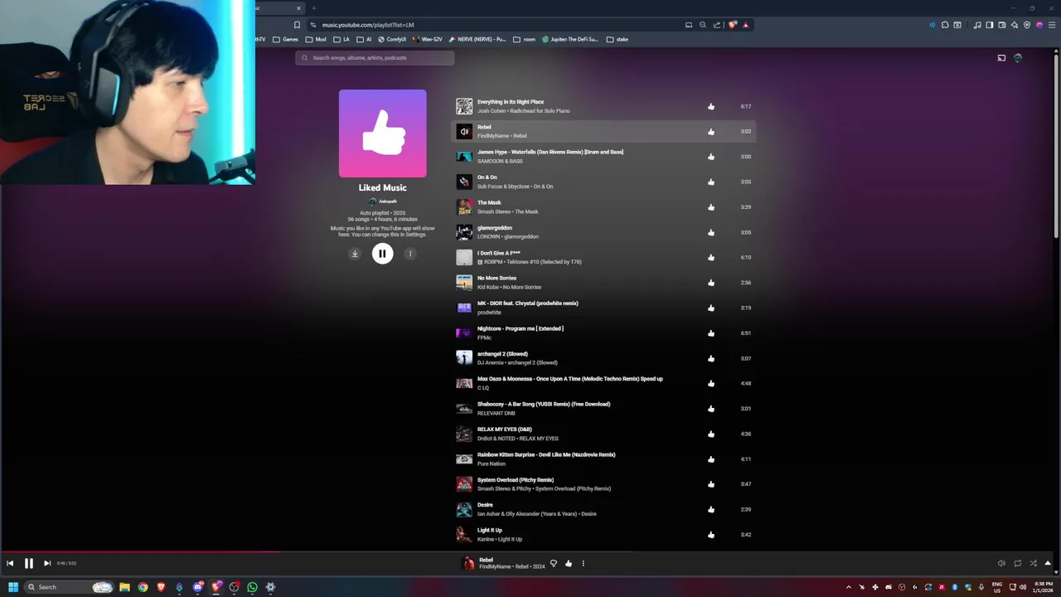Image resolution: width=1061 pixels, height=597 pixels.
Task: Open the Mod bookmarks folder
Action: click(x=316, y=39)
